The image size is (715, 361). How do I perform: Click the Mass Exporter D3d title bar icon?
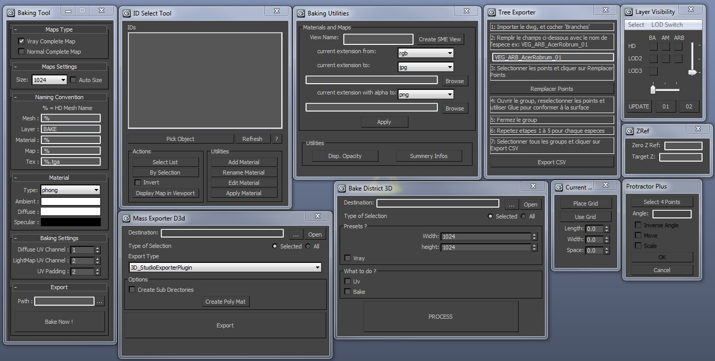(126, 217)
